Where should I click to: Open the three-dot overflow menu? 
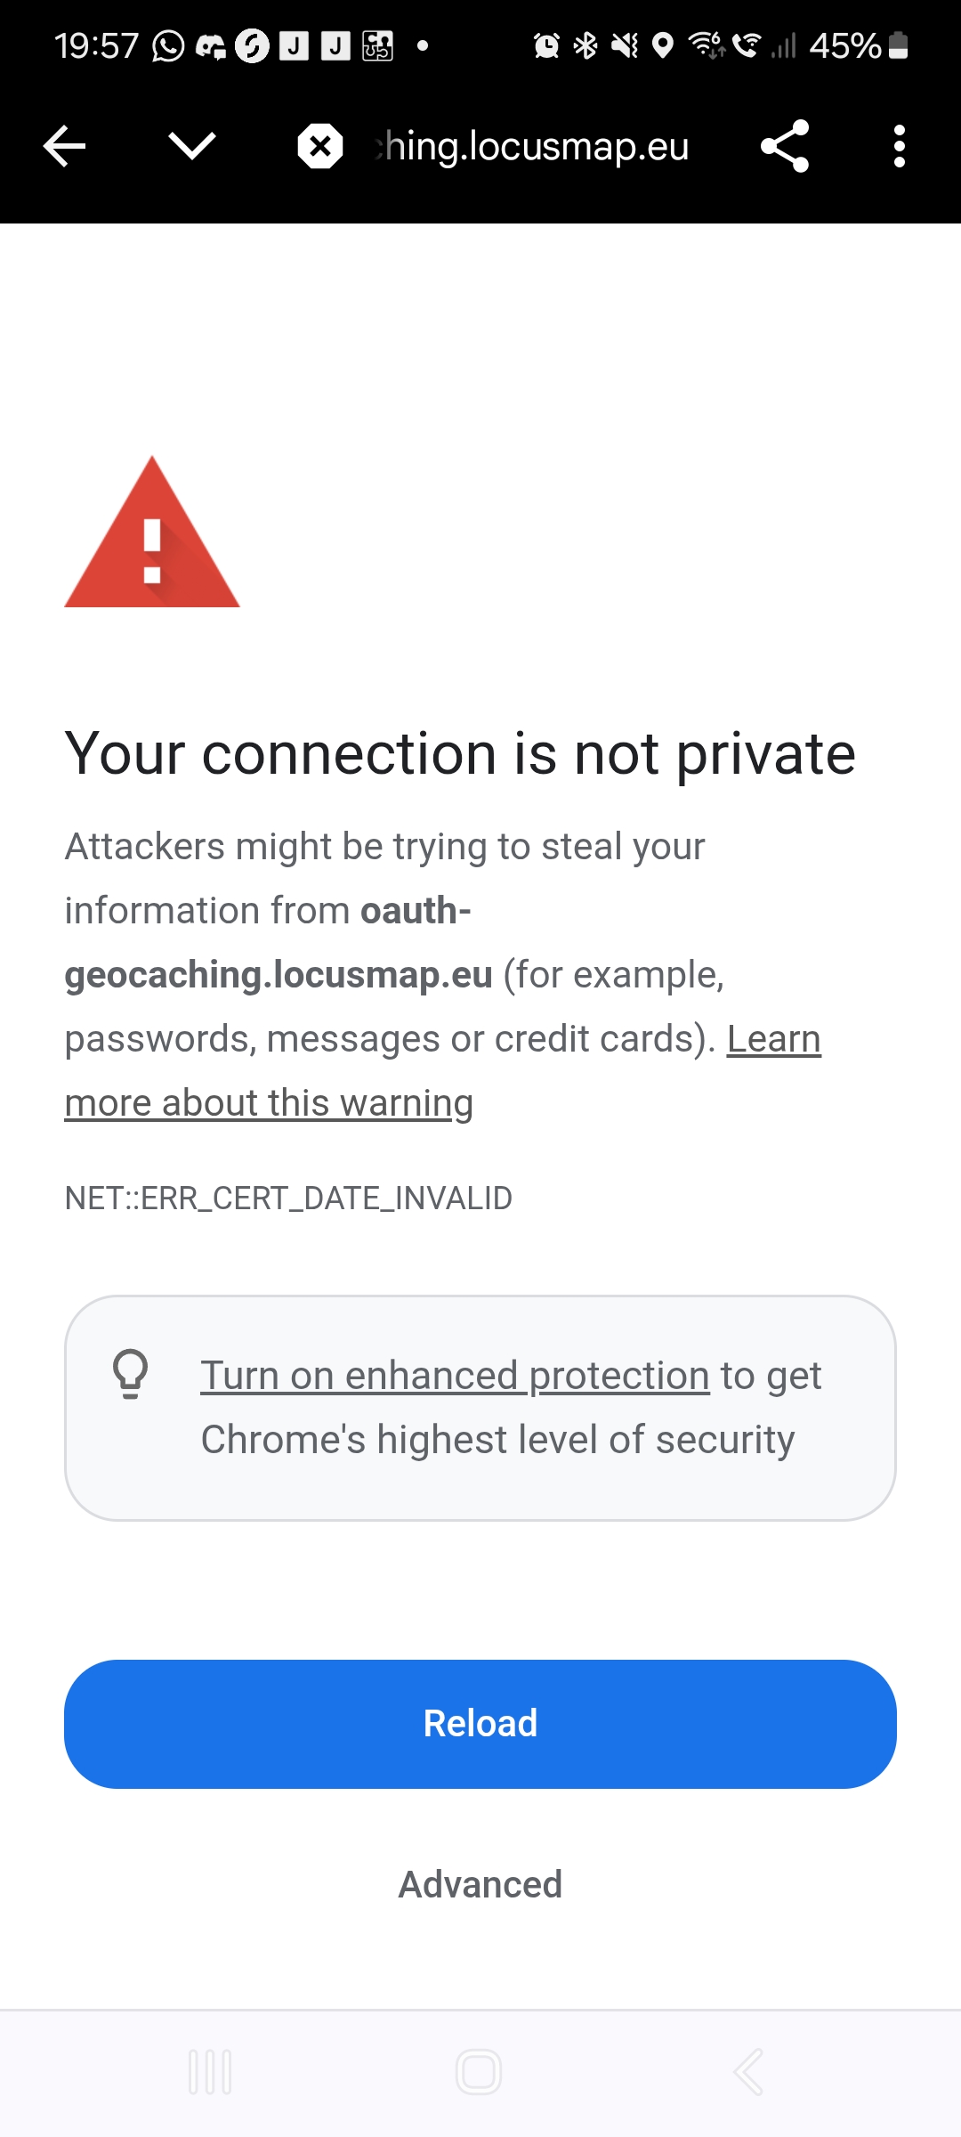[900, 146]
